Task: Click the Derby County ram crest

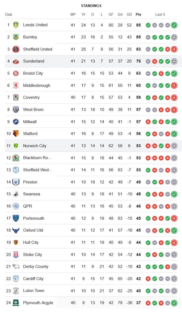Action: pos(16,267)
